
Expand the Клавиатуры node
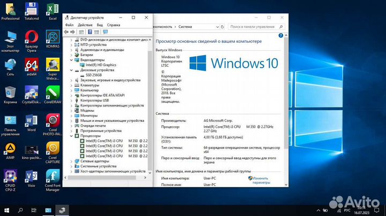point(71,85)
